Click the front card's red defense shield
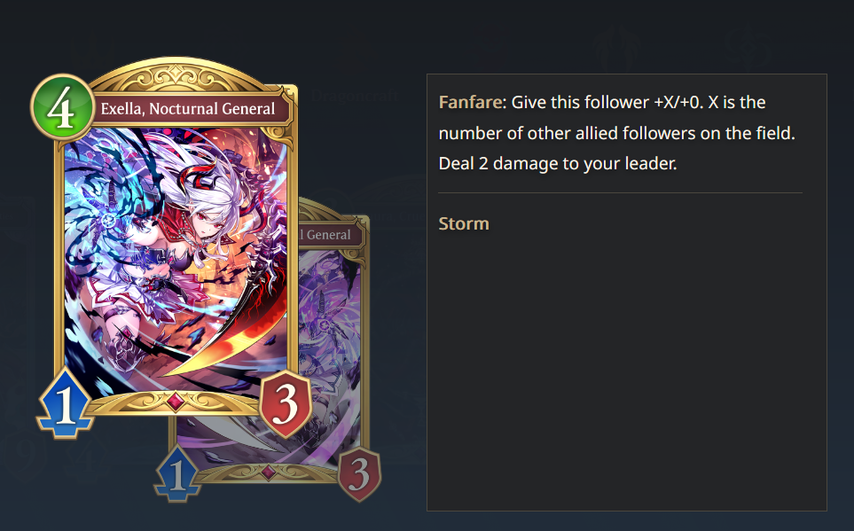The height and width of the screenshot is (531, 854). click(x=286, y=403)
